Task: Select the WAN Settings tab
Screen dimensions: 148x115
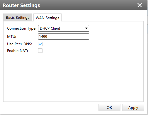Action: [x=47, y=18]
